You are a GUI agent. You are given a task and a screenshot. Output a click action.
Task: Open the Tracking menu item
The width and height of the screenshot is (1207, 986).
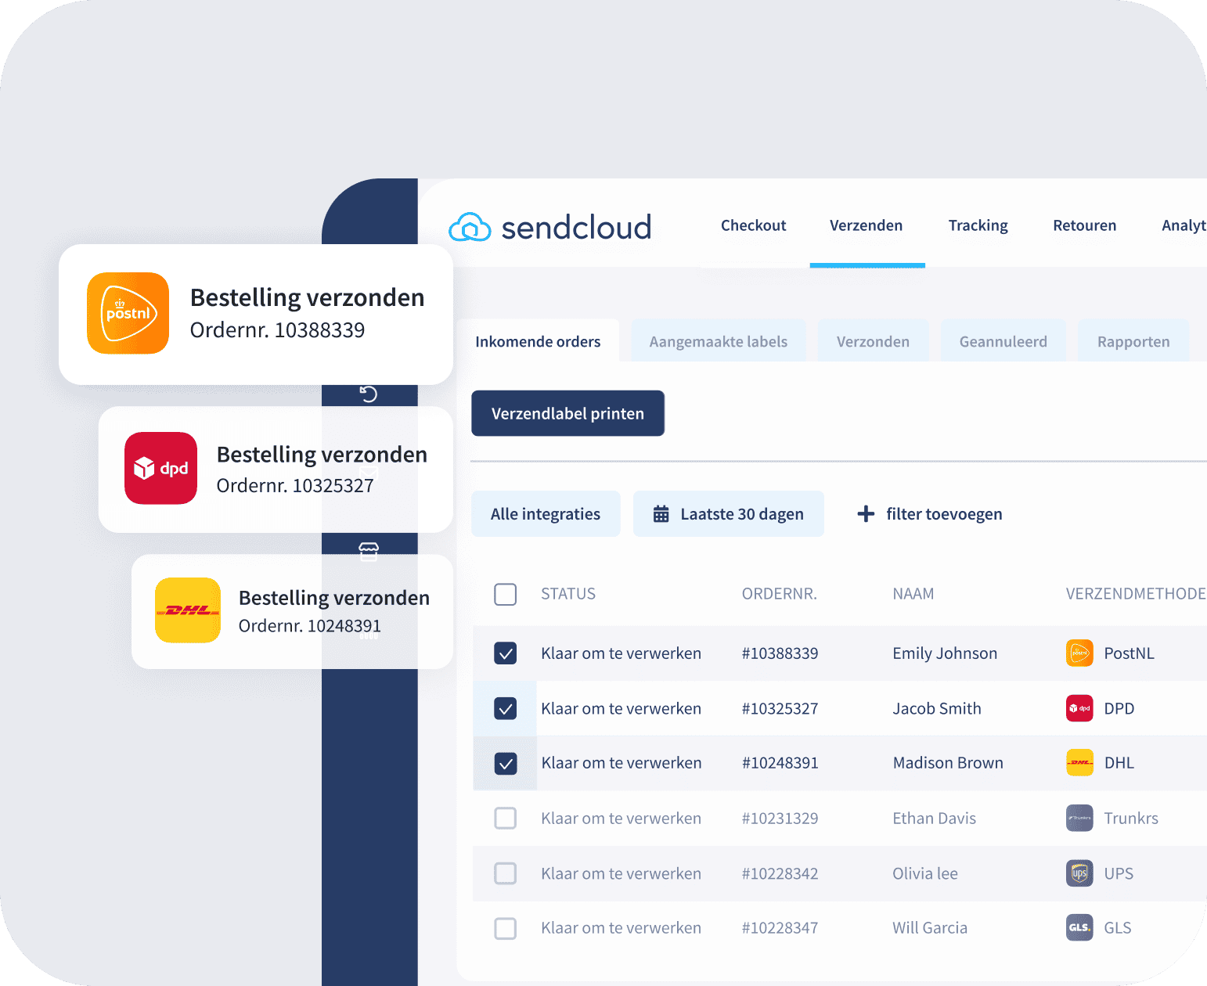[978, 225]
